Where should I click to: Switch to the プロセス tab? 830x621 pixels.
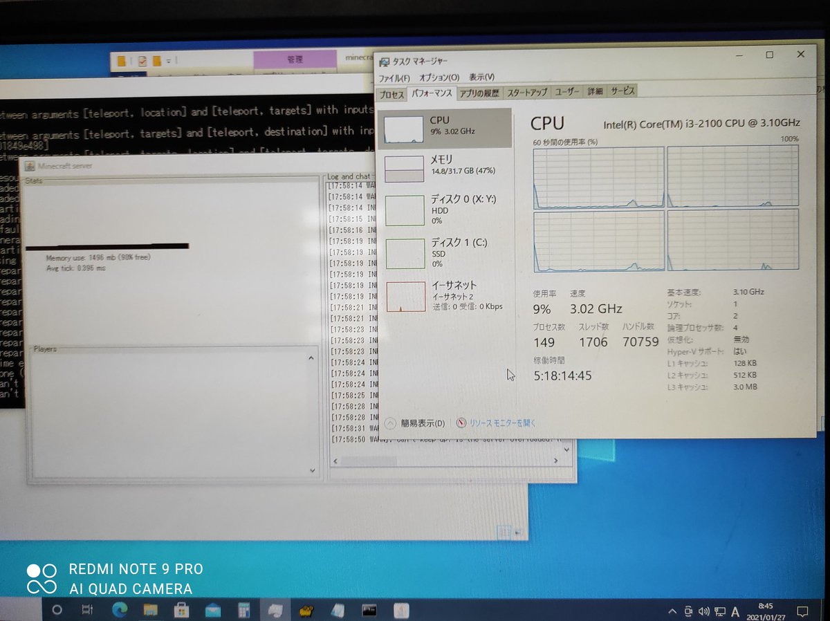391,91
